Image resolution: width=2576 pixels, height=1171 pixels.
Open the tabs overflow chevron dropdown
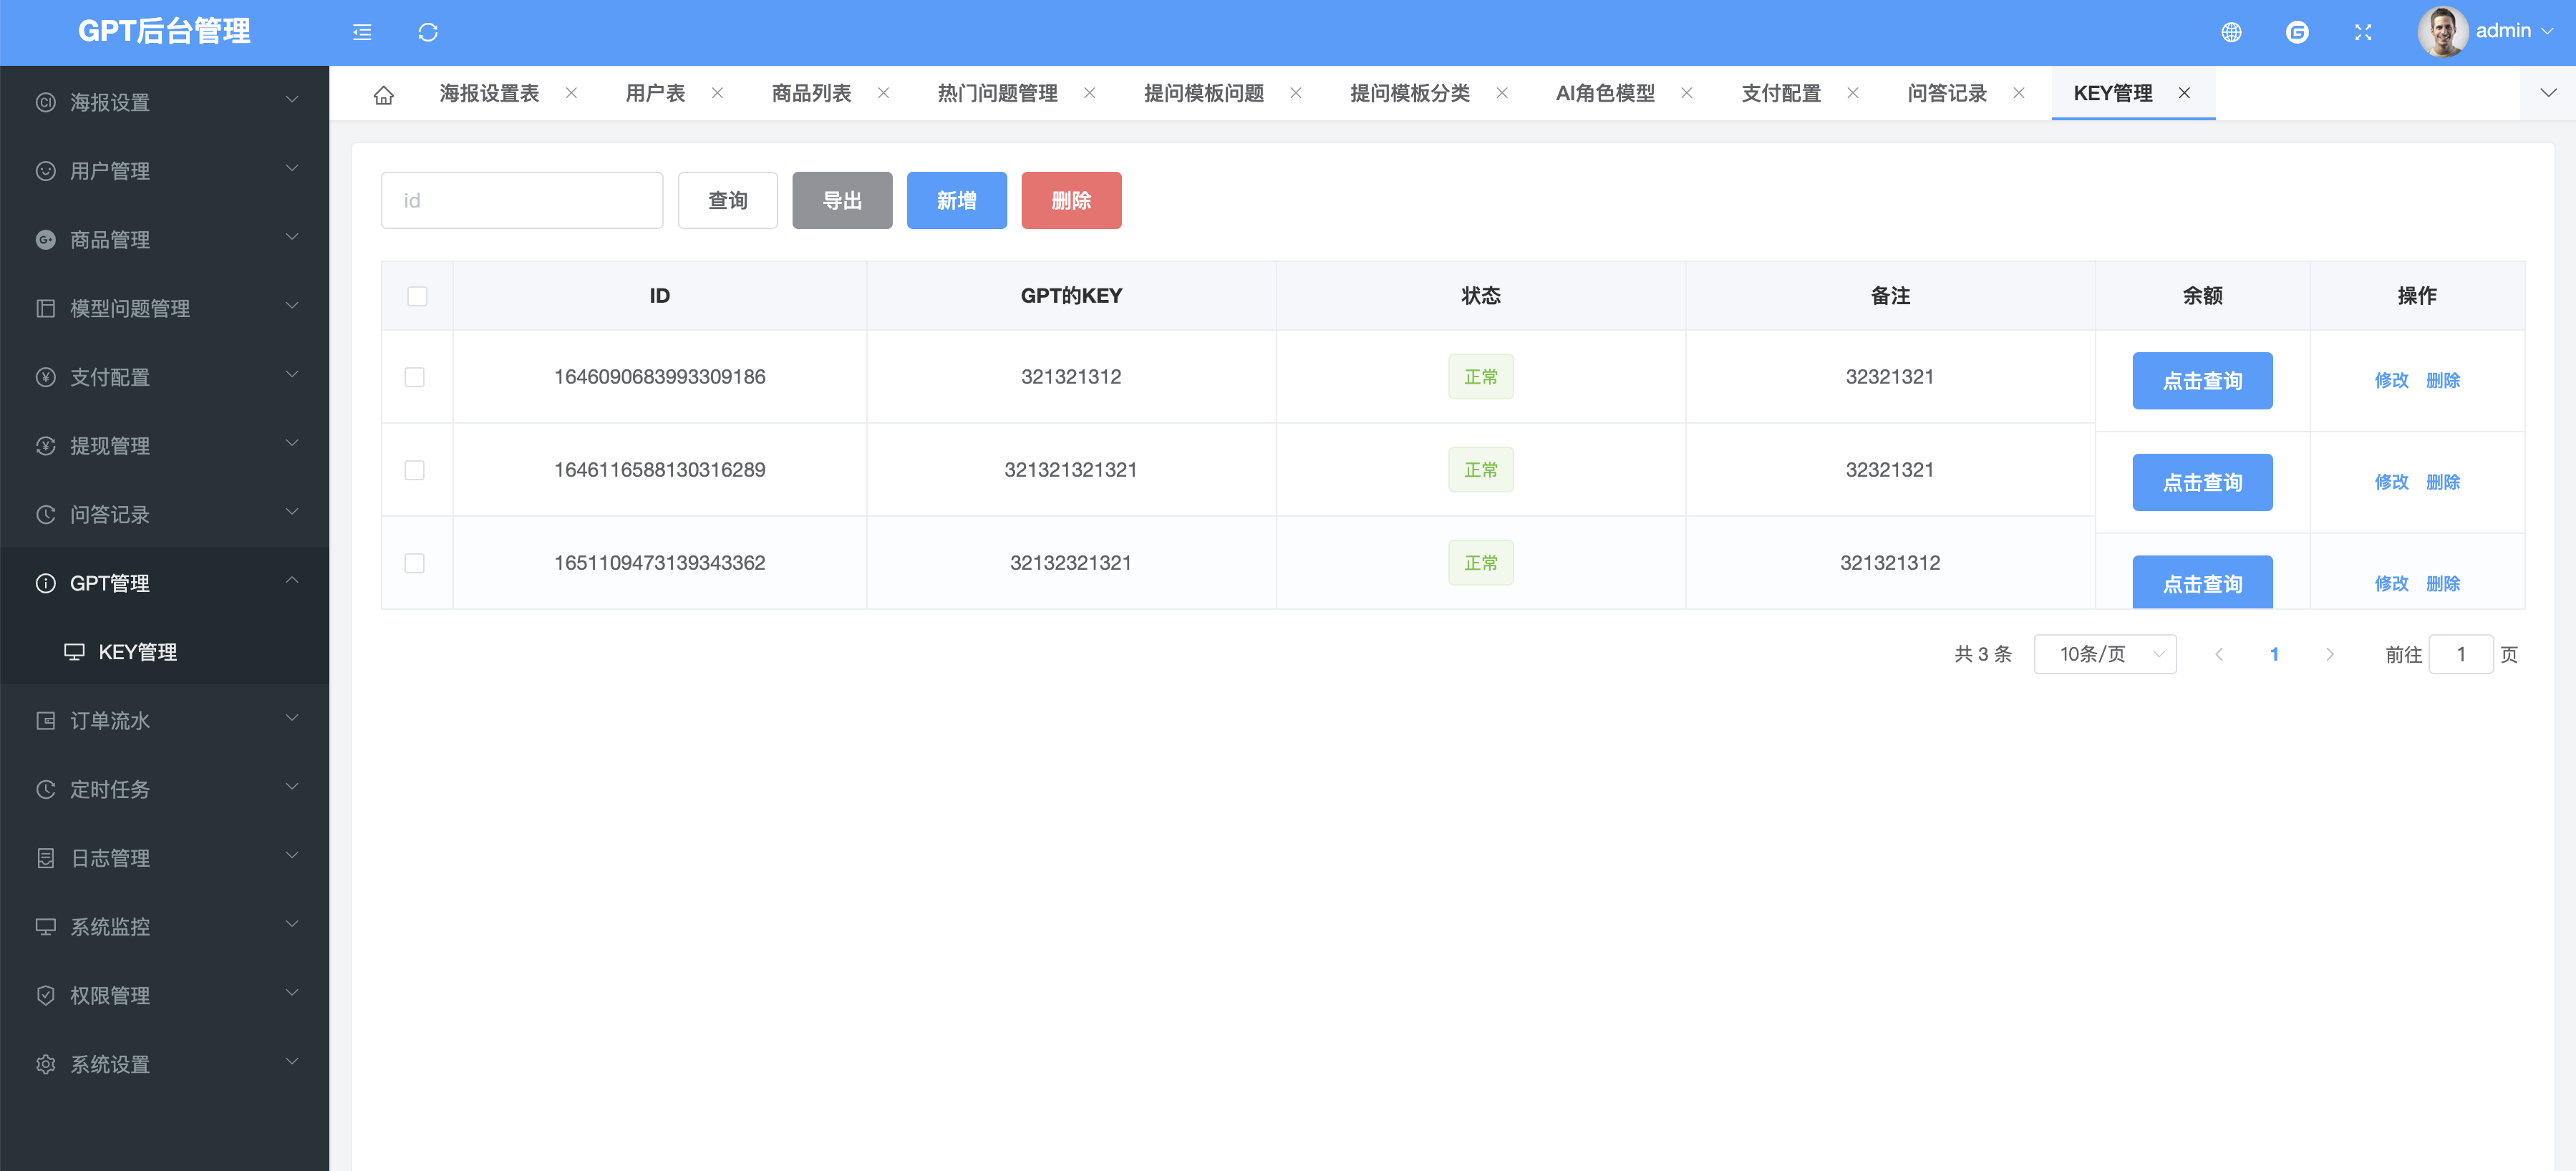pyautogui.click(x=2548, y=93)
